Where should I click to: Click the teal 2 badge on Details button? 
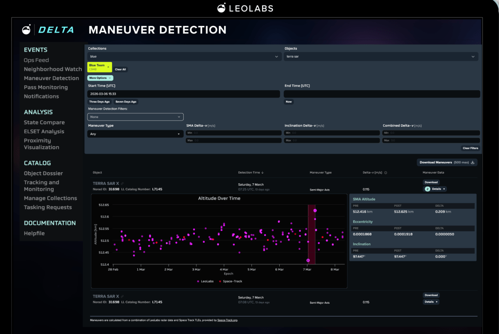click(x=427, y=189)
